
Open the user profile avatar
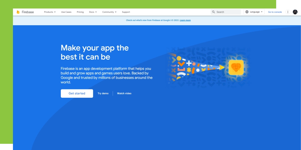(x=295, y=12)
